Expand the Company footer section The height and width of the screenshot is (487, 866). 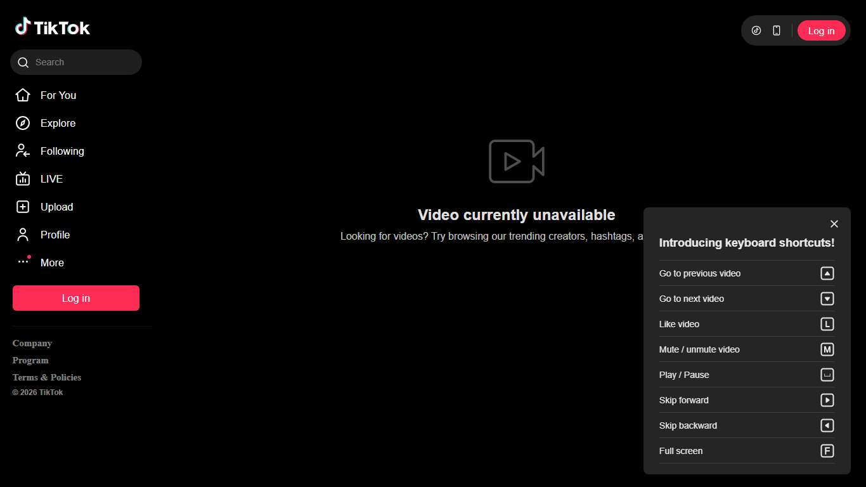(x=32, y=343)
